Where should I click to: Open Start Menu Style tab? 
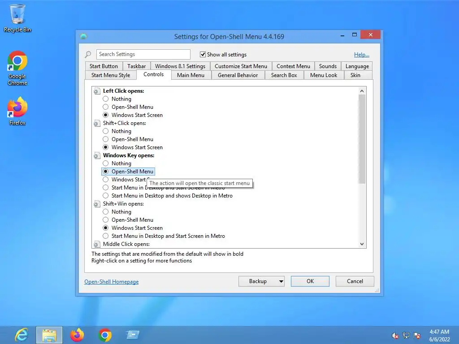111,75
